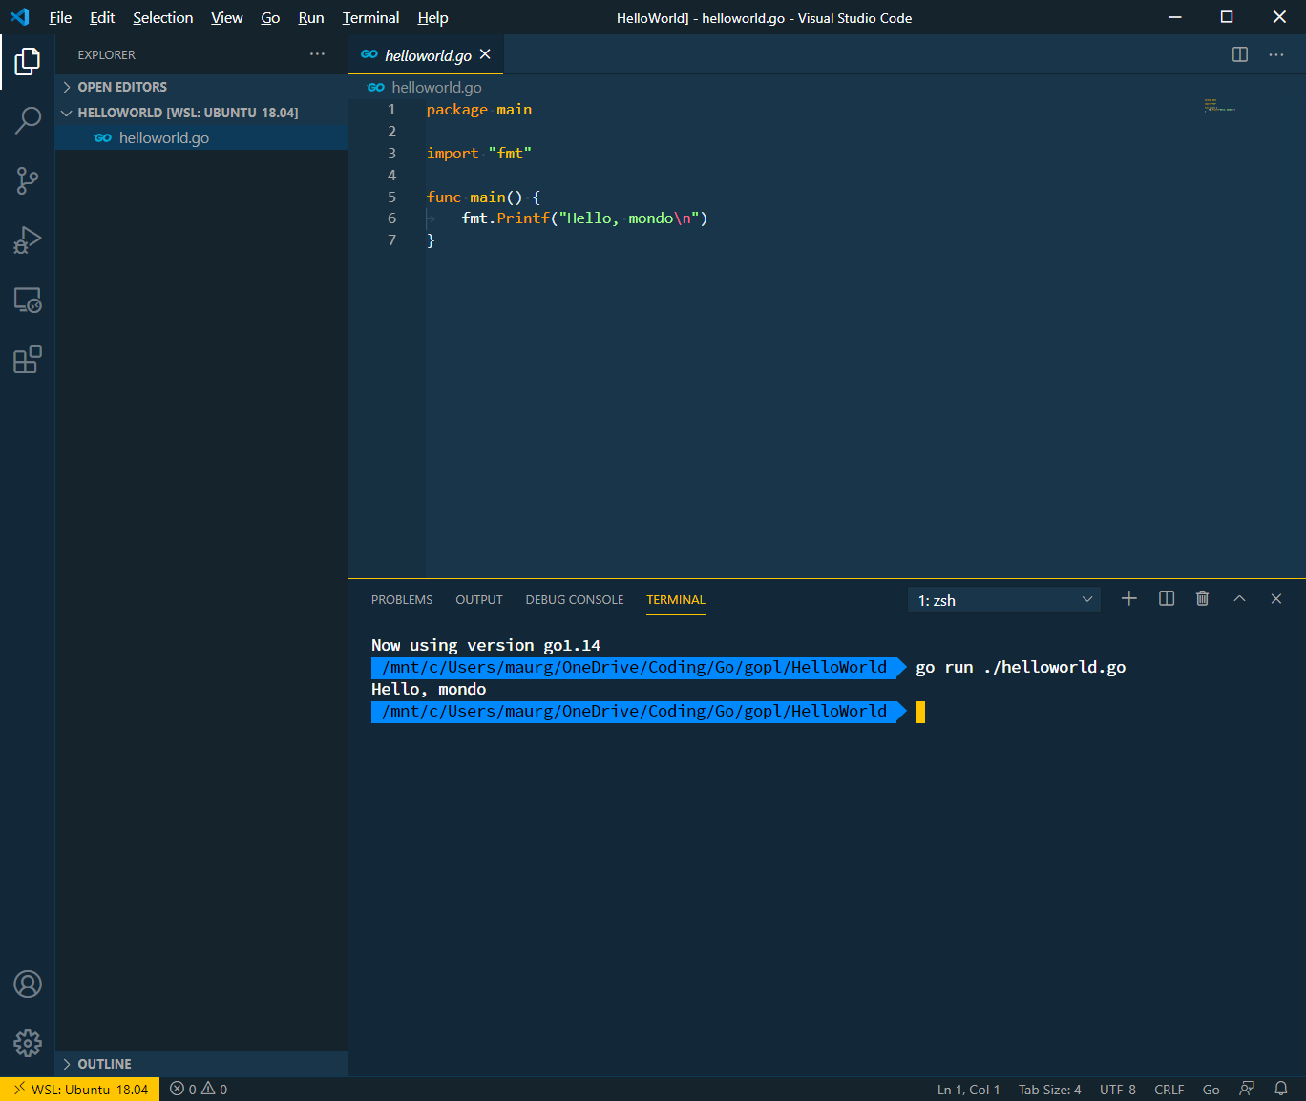
Task: Maximize the panel with up chevron
Action: tap(1239, 598)
